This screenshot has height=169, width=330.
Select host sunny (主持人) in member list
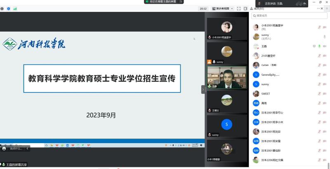289,37
